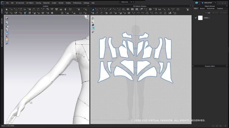Click the Simulate arrow icon in 3D toolbar

tap(7, 10)
